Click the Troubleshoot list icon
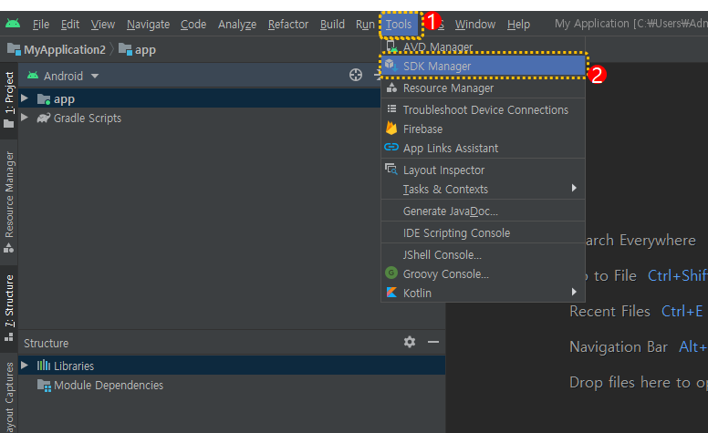Viewport: 708px width, 433px height. click(x=391, y=108)
